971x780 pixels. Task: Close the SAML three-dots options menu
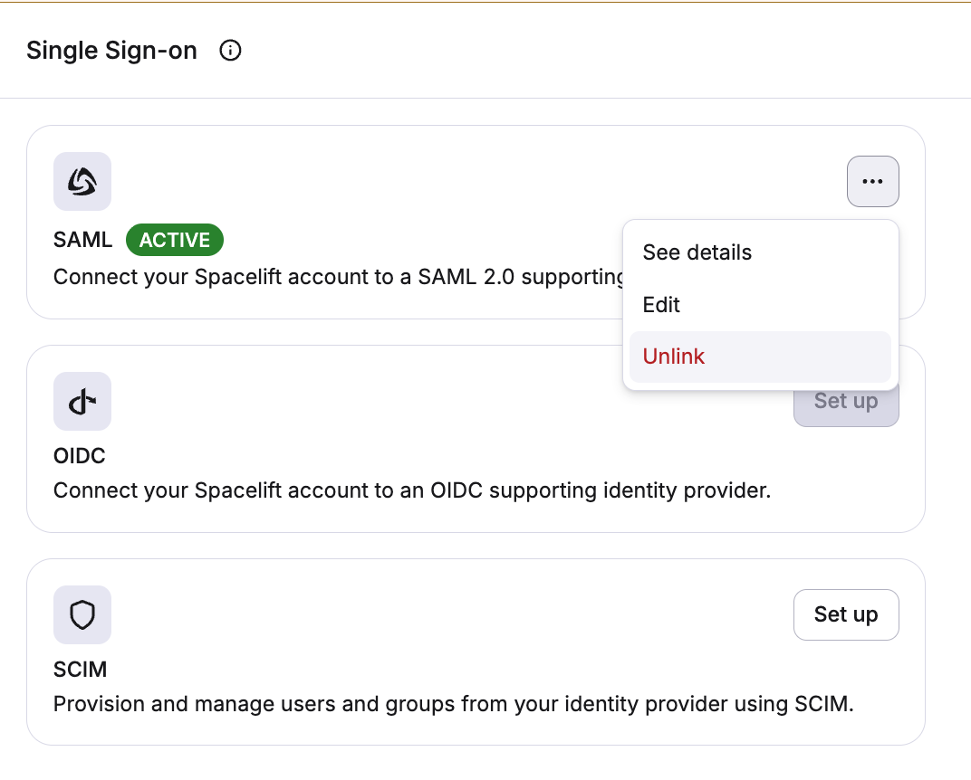tap(872, 182)
